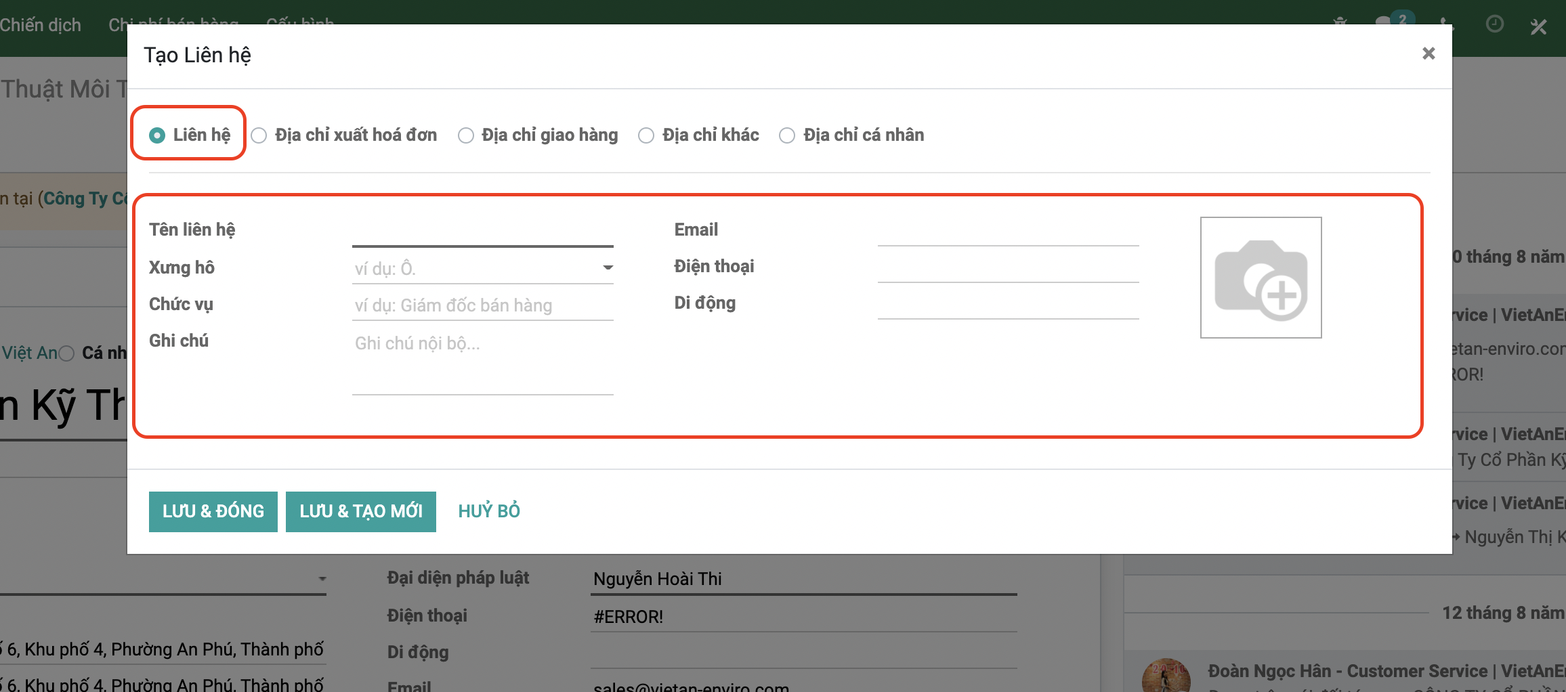Open the wrench and pencil tools icon
The width and height of the screenshot is (1566, 692).
1538,26
